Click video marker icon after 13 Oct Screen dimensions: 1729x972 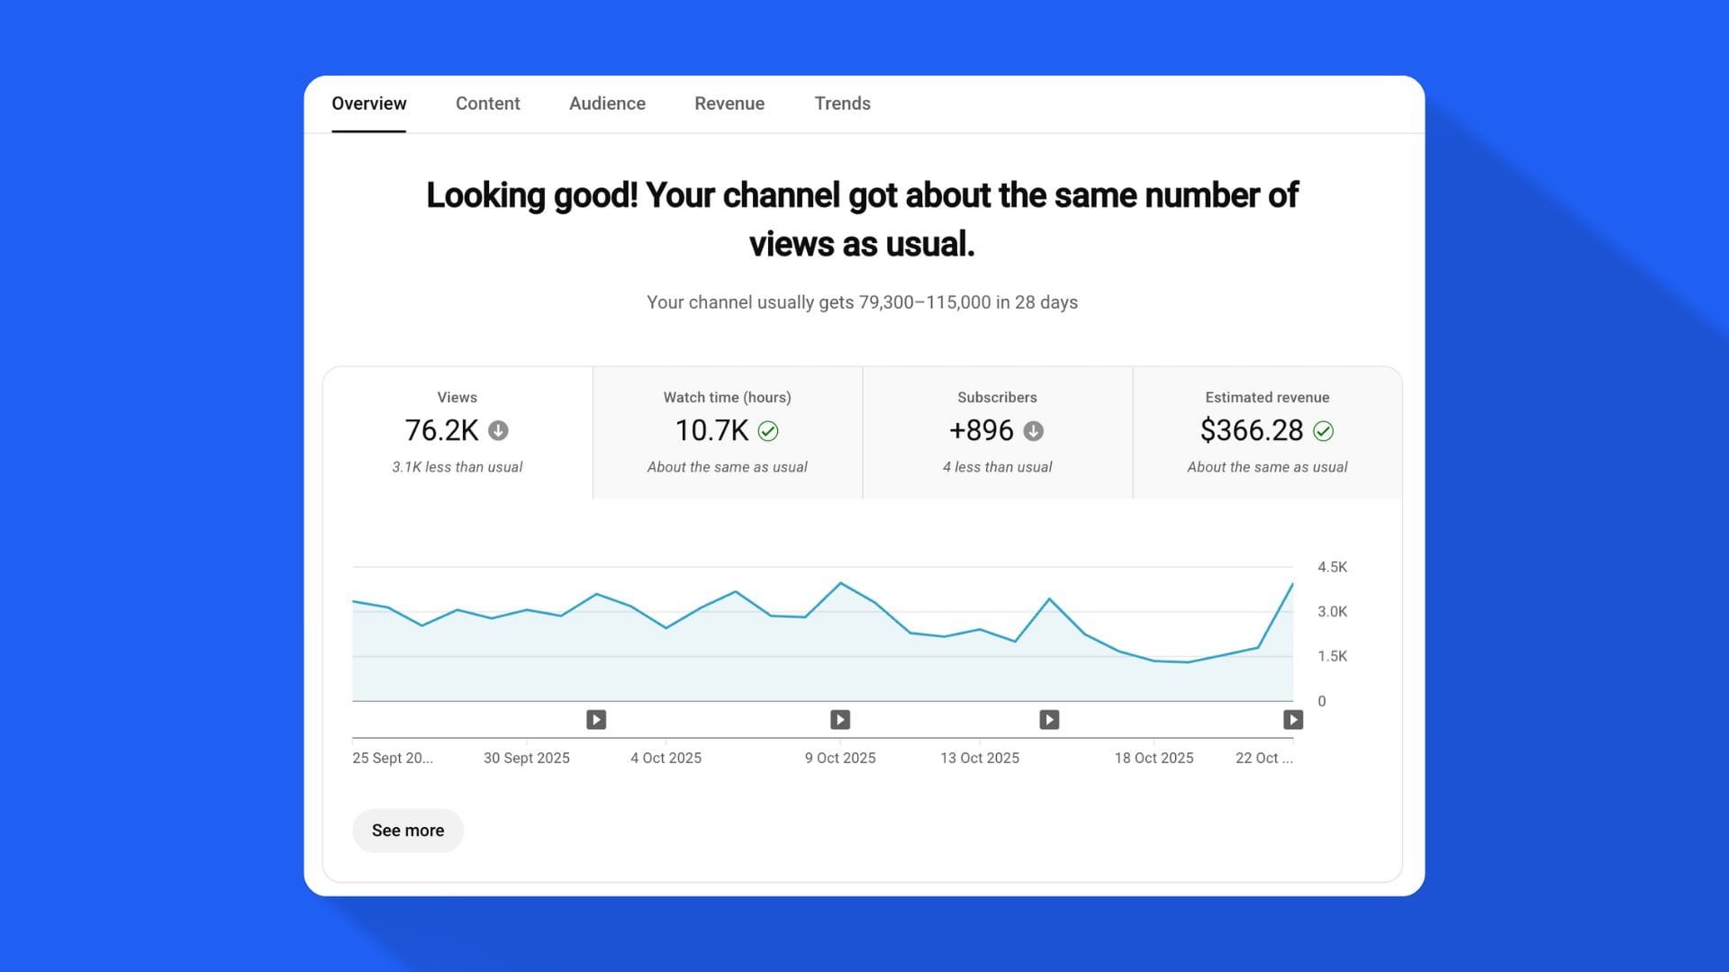click(1049, 719)
